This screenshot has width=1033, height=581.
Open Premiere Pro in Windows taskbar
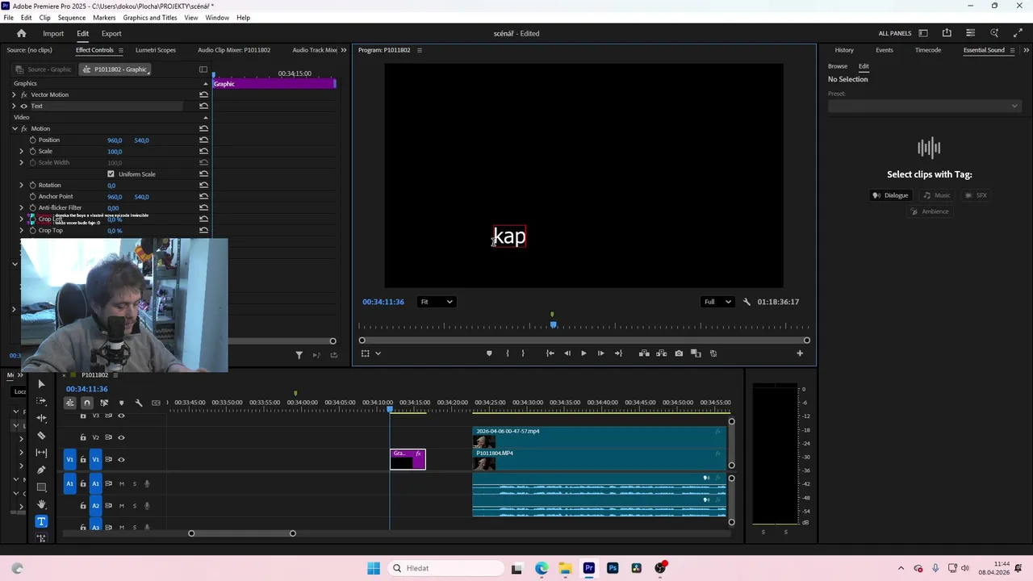pos(589,568)
